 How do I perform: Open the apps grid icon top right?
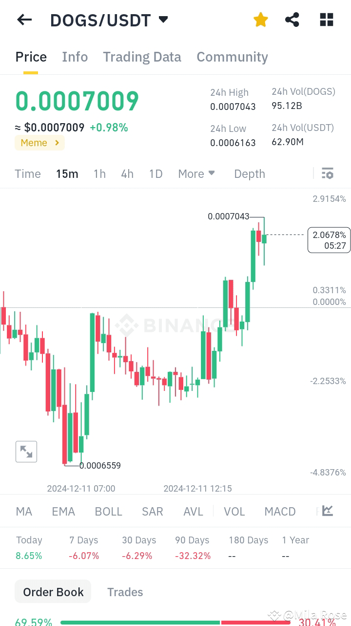point(326,20)
